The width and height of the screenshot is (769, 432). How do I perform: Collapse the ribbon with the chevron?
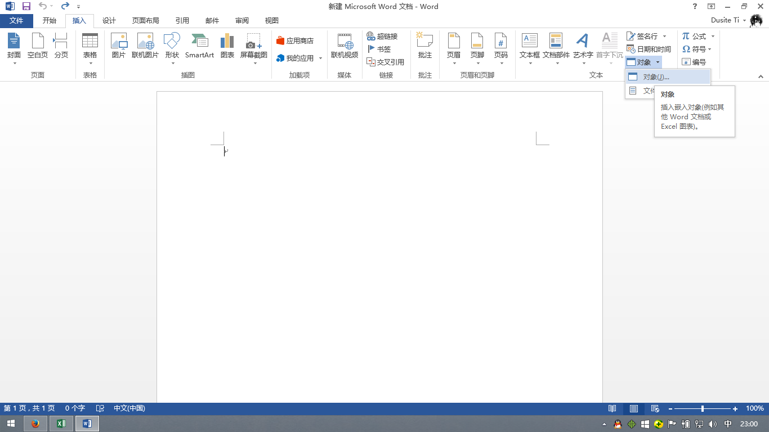(761, 76)
